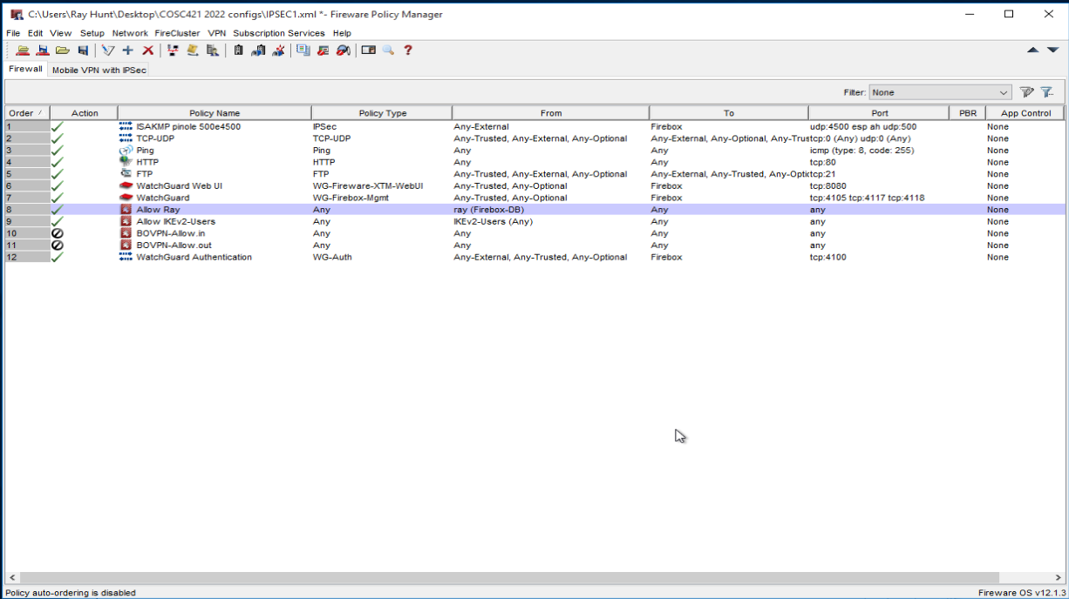Screen dimensions: 1069x599
Task: Click the horizontal scrollbar's right arrow
Action: (x=1058, y=576)
